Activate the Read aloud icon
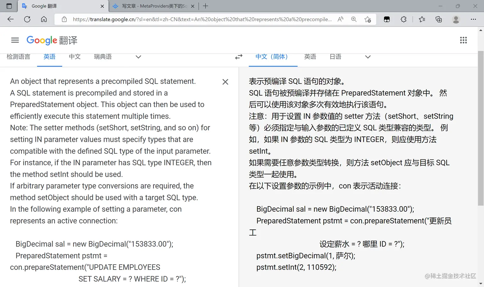The image size is (484, 287). click(341, 19)
